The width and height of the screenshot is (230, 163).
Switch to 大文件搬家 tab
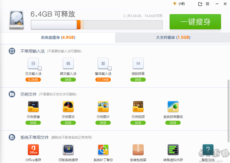pyautogui.click(x=173, y=37)
